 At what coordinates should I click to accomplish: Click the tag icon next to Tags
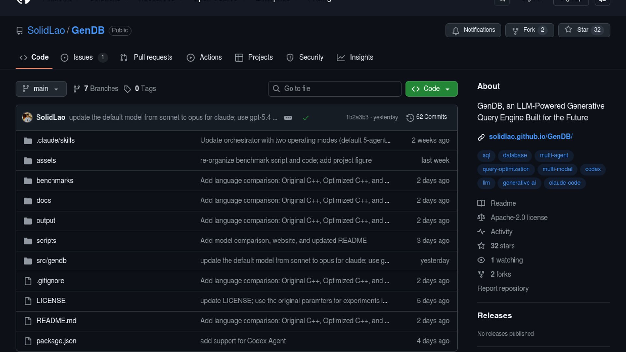pos(127,89)
